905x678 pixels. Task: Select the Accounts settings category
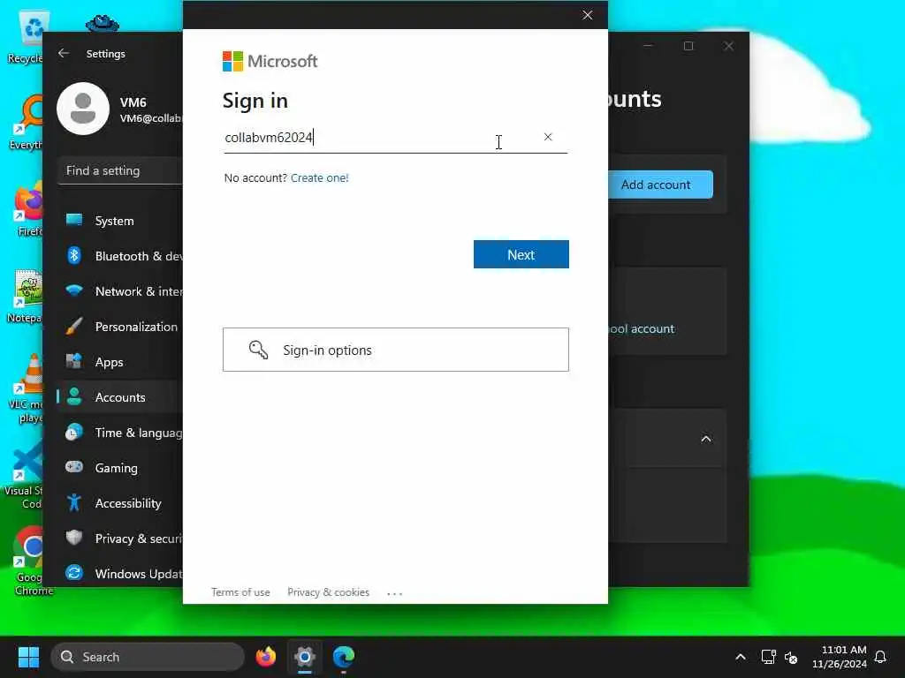click(x=120, y=396)
